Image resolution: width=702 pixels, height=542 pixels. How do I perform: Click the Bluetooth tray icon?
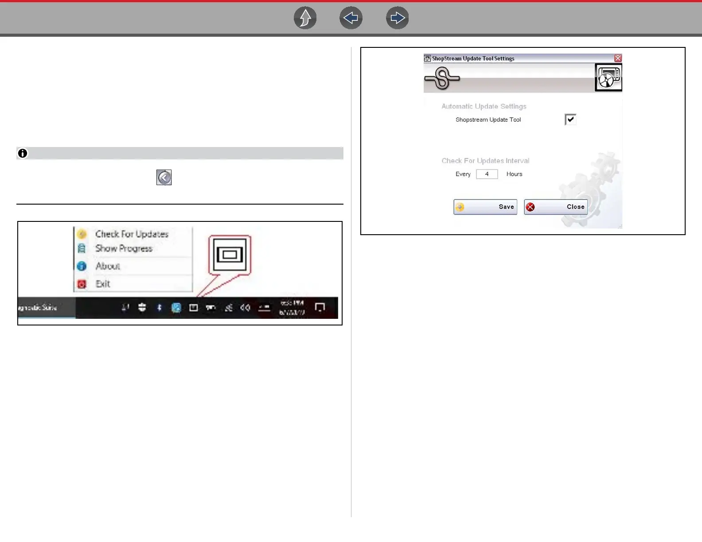click(x=160, y=307)
